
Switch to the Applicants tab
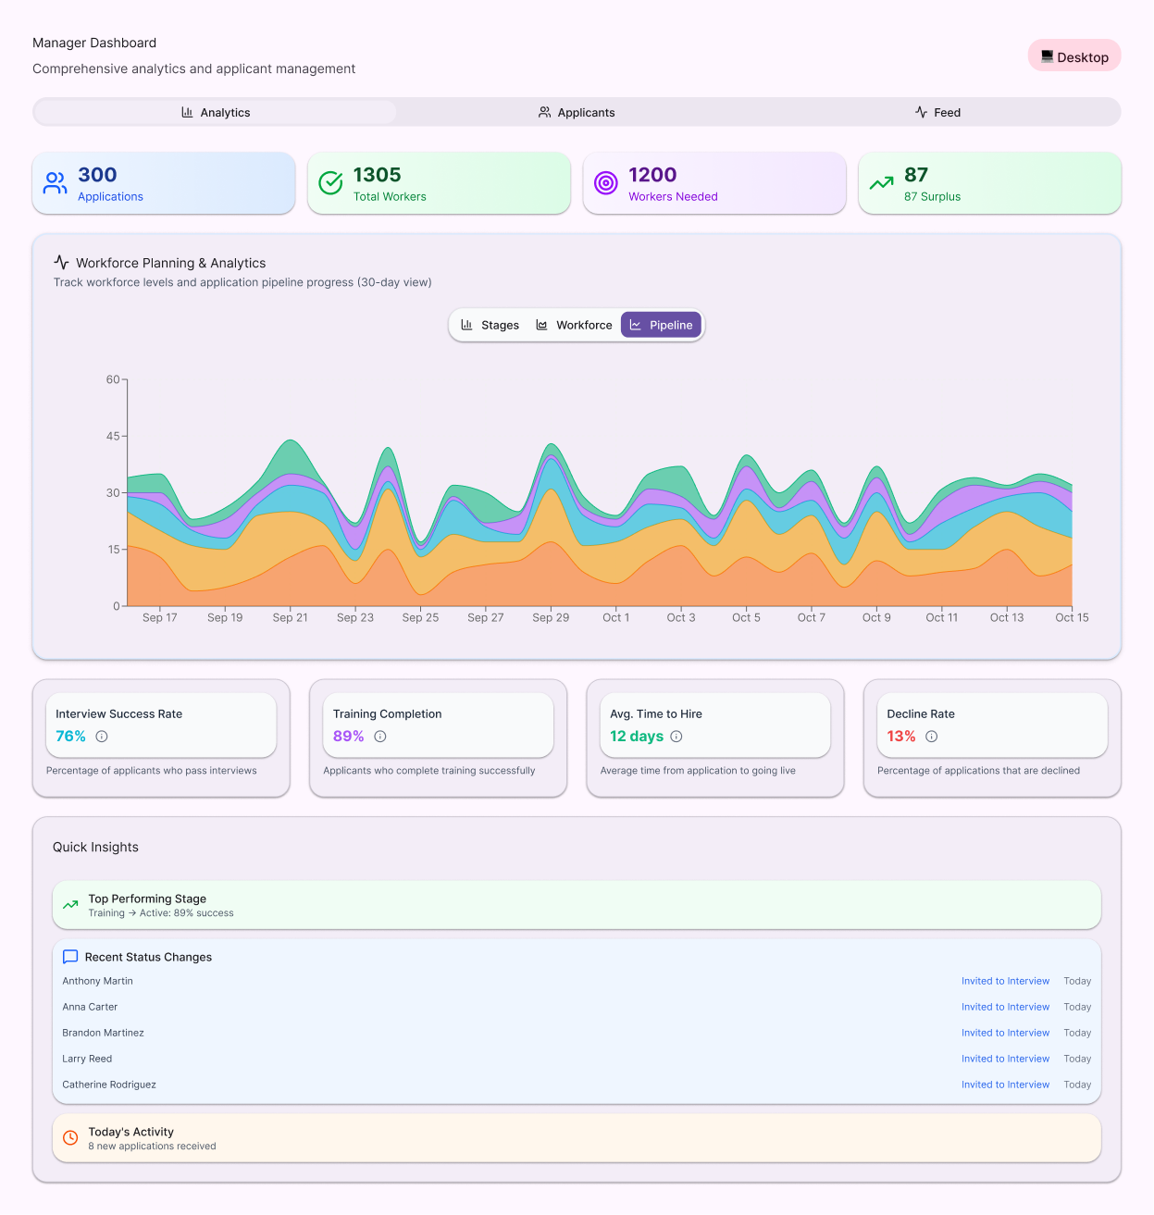[576, 112]
